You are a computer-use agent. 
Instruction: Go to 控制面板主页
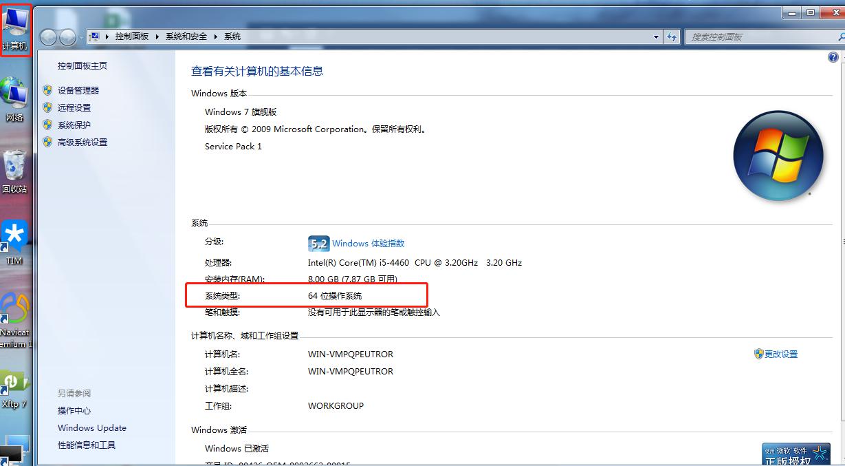pos(82,66)
